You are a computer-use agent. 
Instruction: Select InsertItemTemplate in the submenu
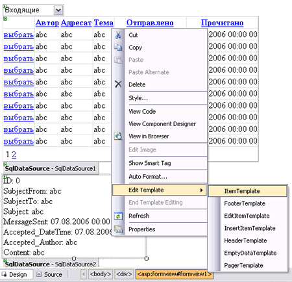point(248,228)
